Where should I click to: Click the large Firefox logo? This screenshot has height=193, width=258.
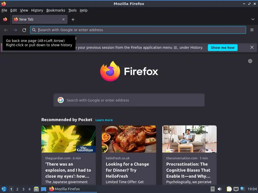tap(129, 71)
